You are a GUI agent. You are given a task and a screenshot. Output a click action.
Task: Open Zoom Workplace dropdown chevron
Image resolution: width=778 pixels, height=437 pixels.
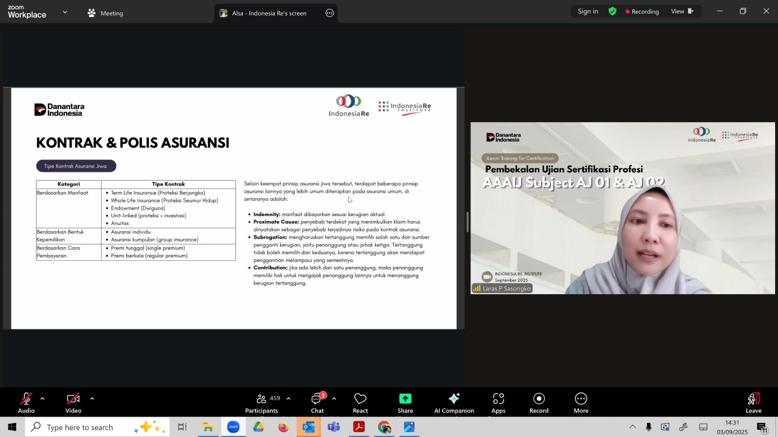coord(65,12)
